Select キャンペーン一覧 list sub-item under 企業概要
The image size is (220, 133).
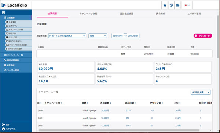coord(19,30)
